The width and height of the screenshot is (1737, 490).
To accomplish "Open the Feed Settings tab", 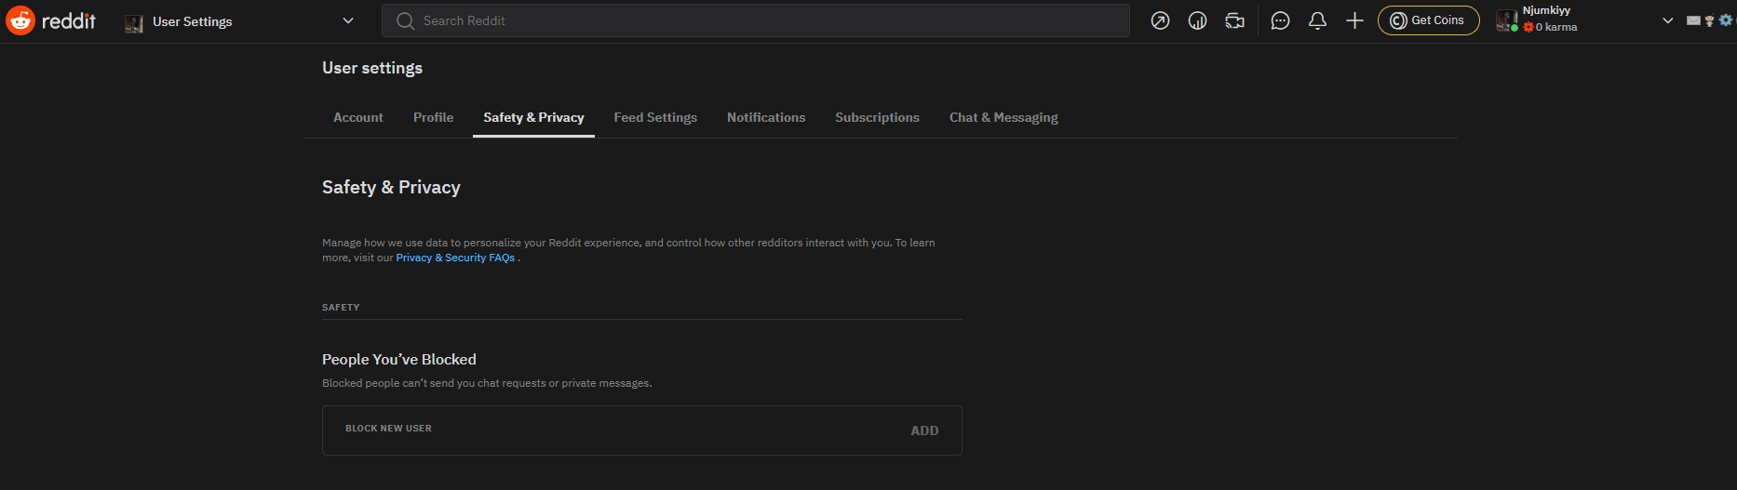I will (655, 117).
